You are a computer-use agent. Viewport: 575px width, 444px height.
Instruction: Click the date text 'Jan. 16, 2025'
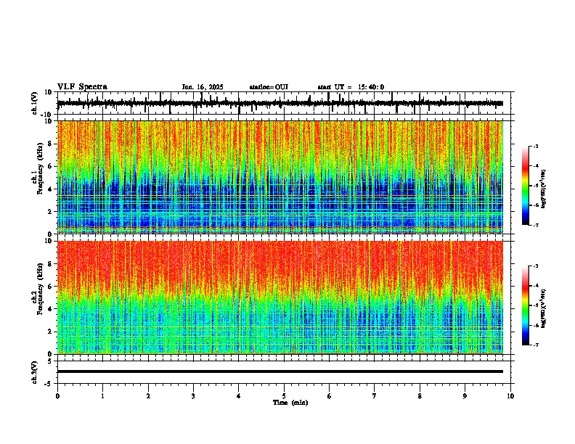[203, 87]
